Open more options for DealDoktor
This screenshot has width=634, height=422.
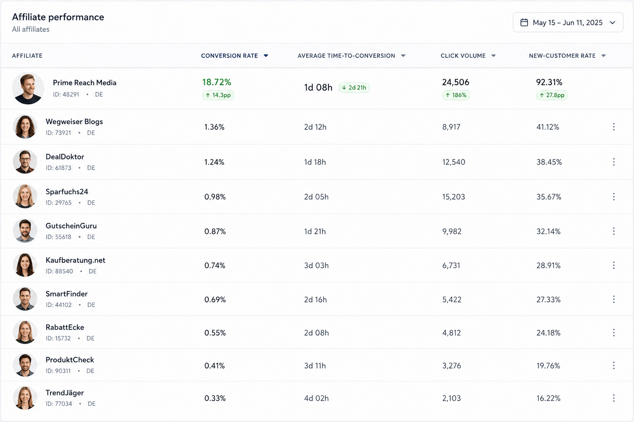pos(614,162)
